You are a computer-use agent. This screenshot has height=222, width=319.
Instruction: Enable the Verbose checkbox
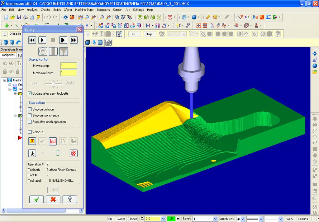click(x=30, y=132)
